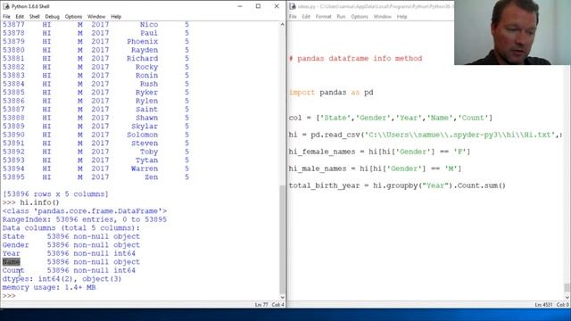The width and height of the screenshot is (571, 321).
Task: Click the name 'Solomon' in shell output
Action: point(143,135)
